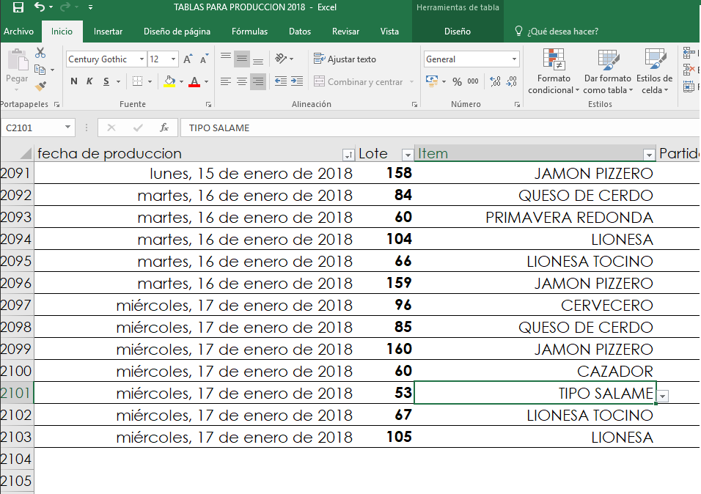Switch to the Fórmulas ribbon tab

click(x=249, y=32)
